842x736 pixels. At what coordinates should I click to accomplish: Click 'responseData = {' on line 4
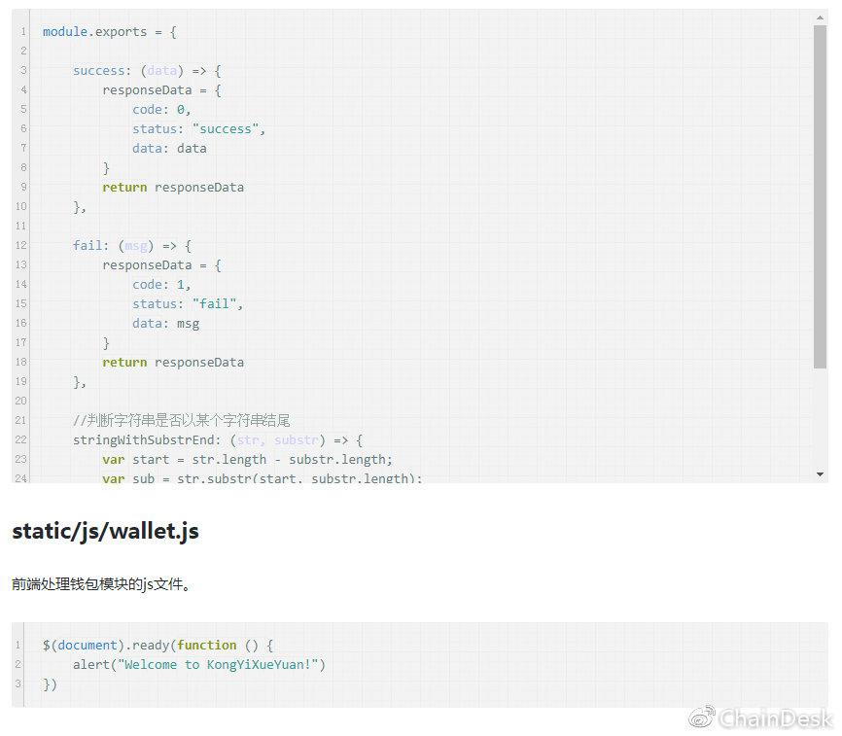(161, 90)
